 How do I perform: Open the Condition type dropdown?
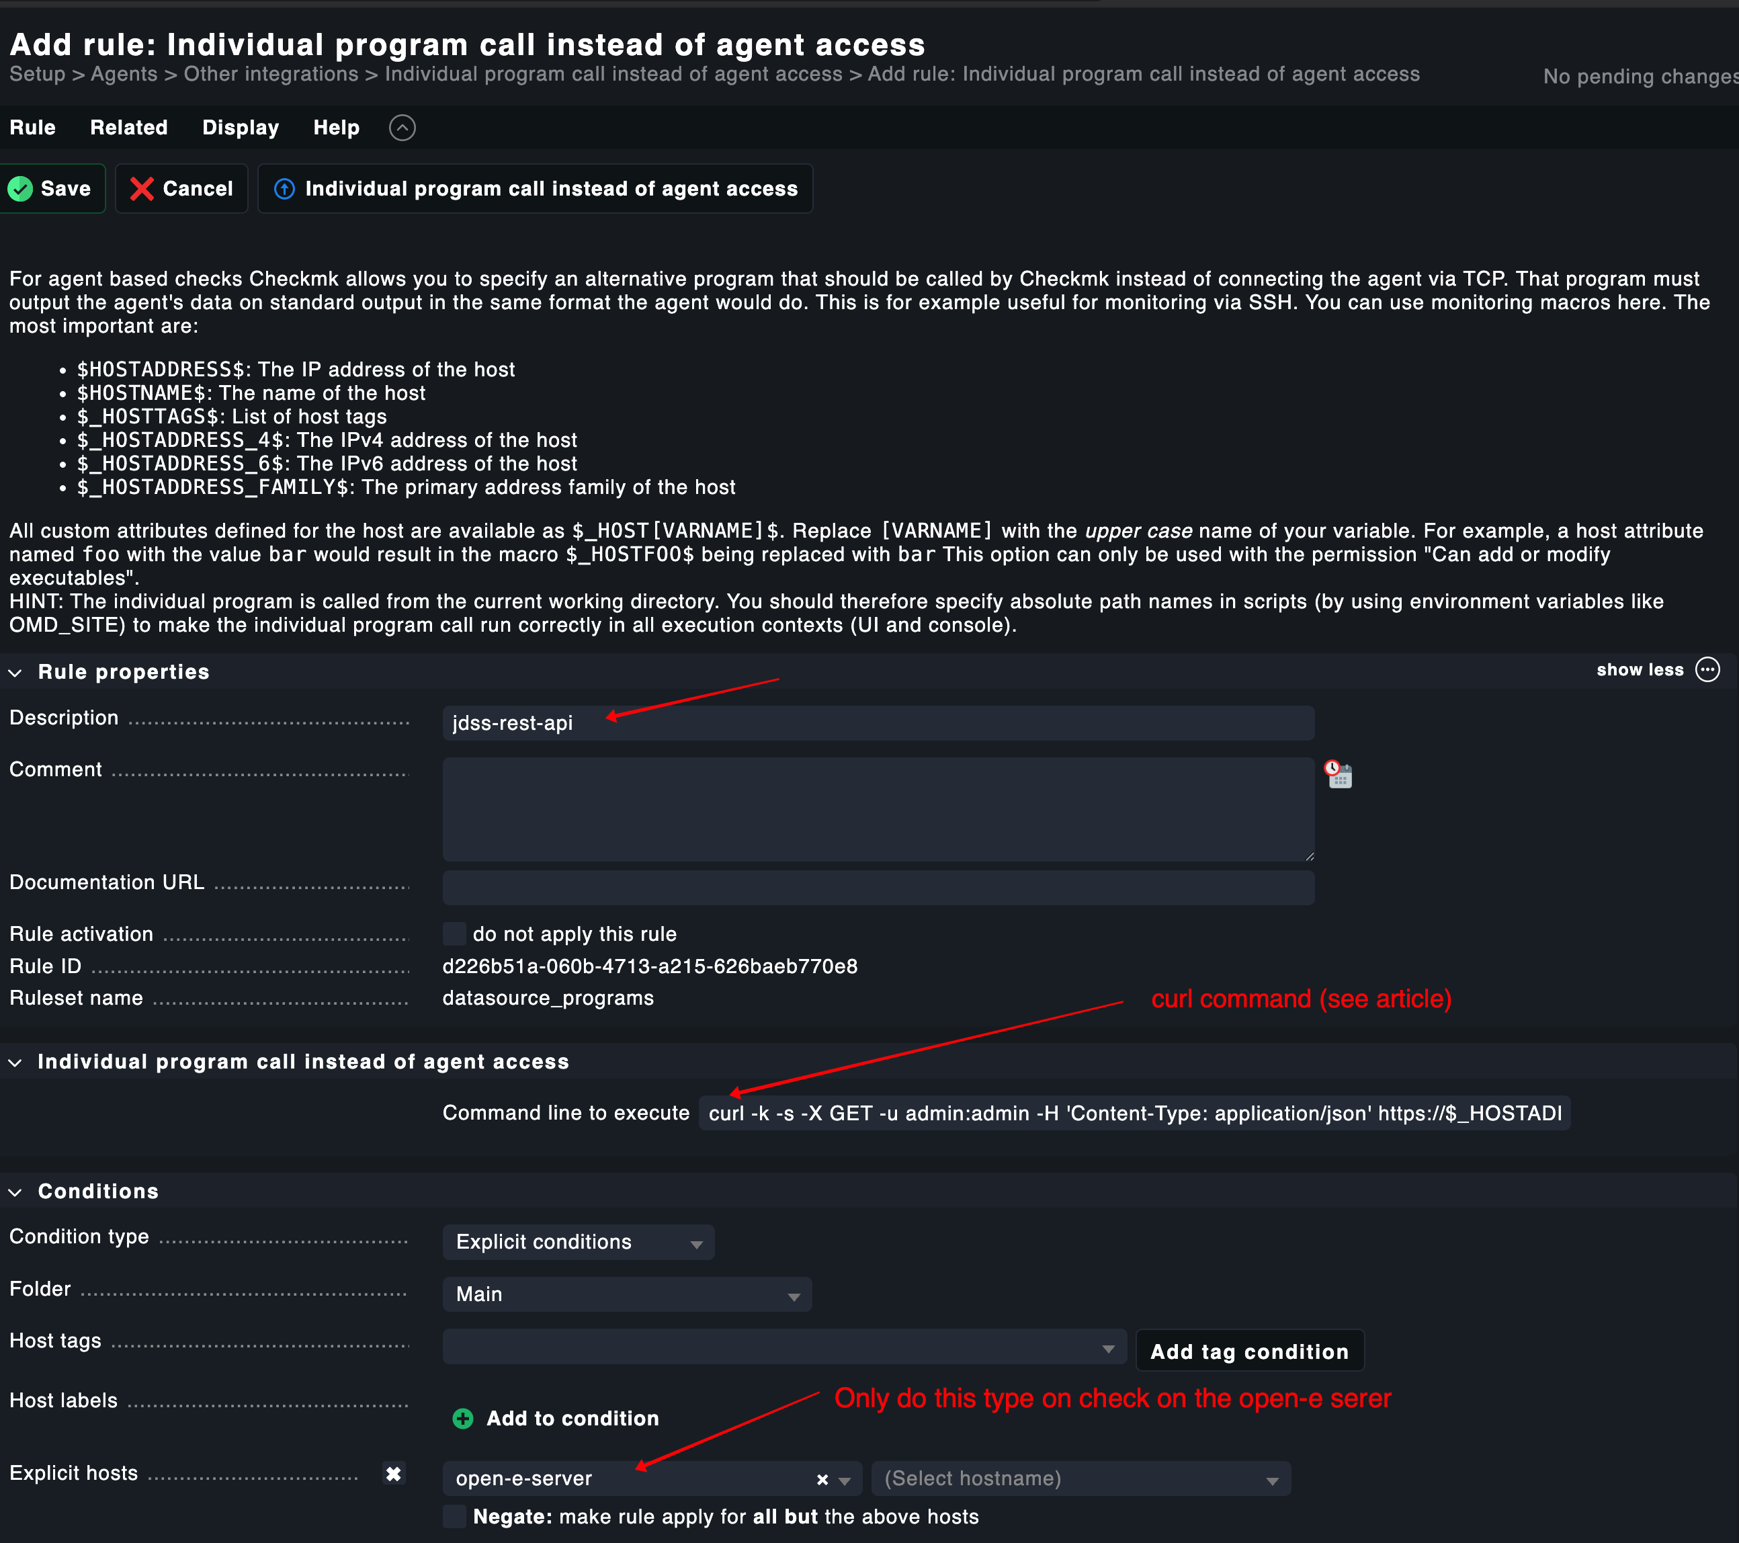(578, 1243)
